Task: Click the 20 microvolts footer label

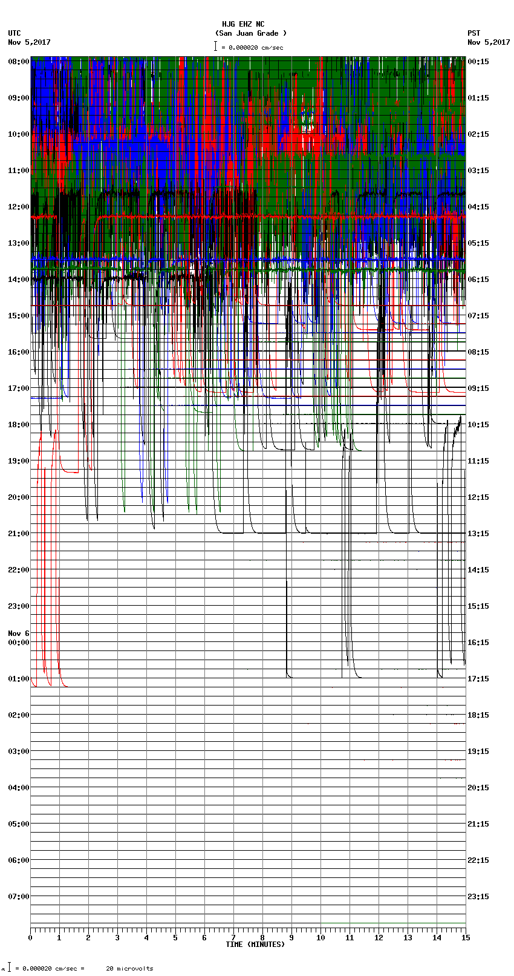Action: pos(130,969)
